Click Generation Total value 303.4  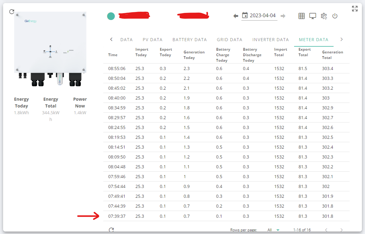[327, 69]
